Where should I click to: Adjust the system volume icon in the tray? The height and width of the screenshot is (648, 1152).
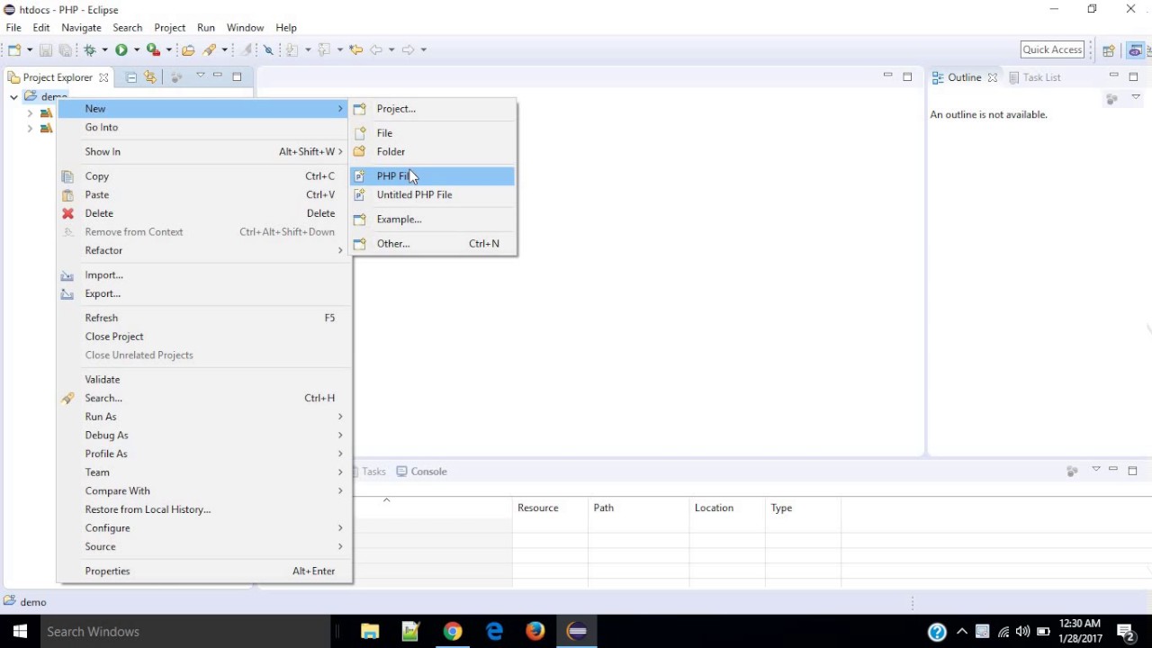[x=1023, y=631]
